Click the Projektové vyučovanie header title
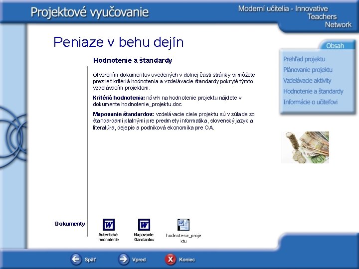The image size is (359, 269). coord(90,12)
